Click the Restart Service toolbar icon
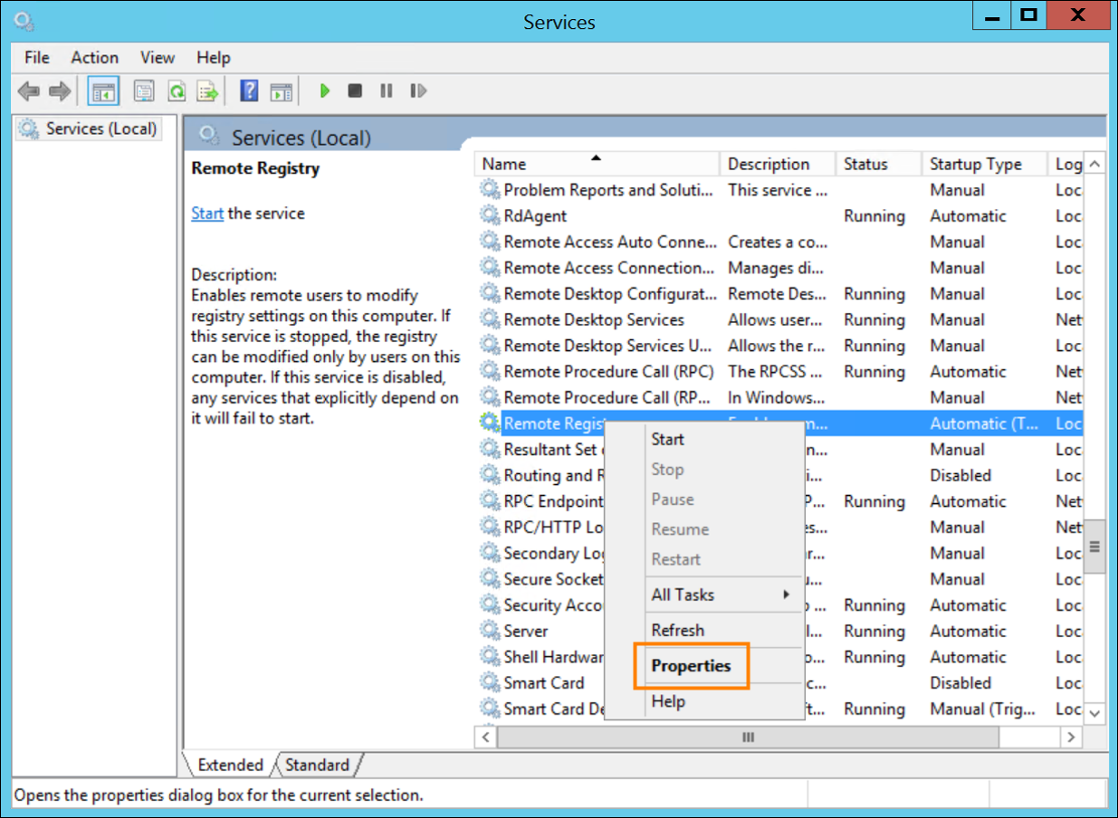This screenshot has width=1118, height=818. click(417, 90)
